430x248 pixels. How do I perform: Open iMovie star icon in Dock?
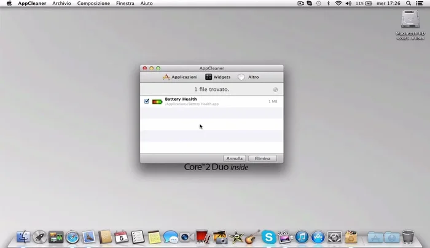point(236,237)
